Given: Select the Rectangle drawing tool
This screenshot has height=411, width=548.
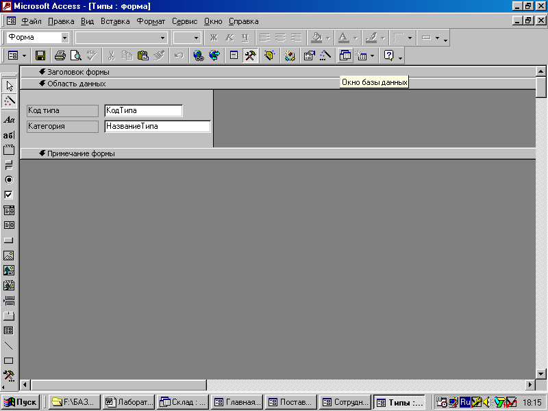Looking at the screenshot, I should (x=9, y=361).
